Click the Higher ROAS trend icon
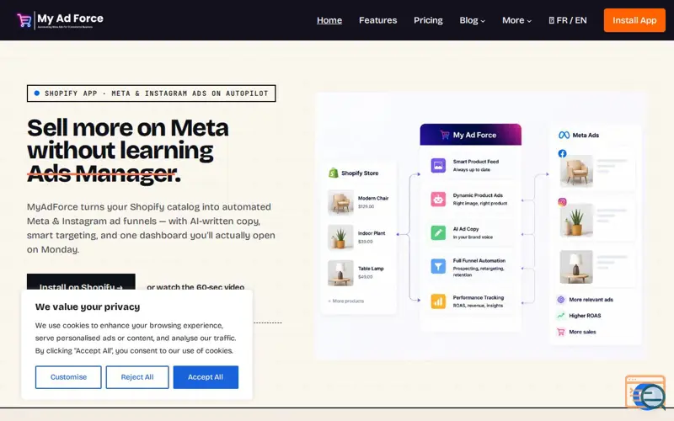 coord(561,315)
